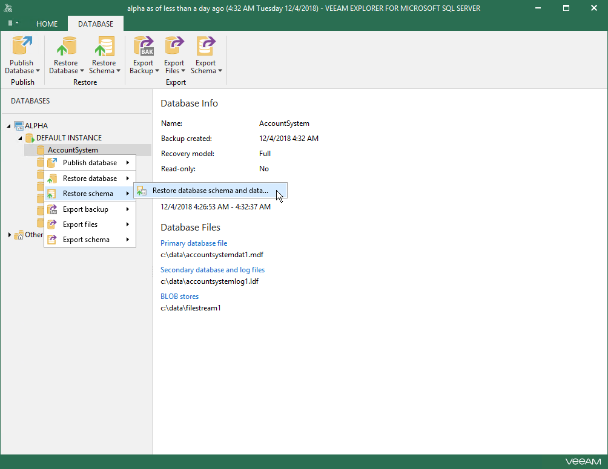This screenshot has width=608, height=469.
Task: Click the Export Schema ribbon icon
Action: pos(205,46)
